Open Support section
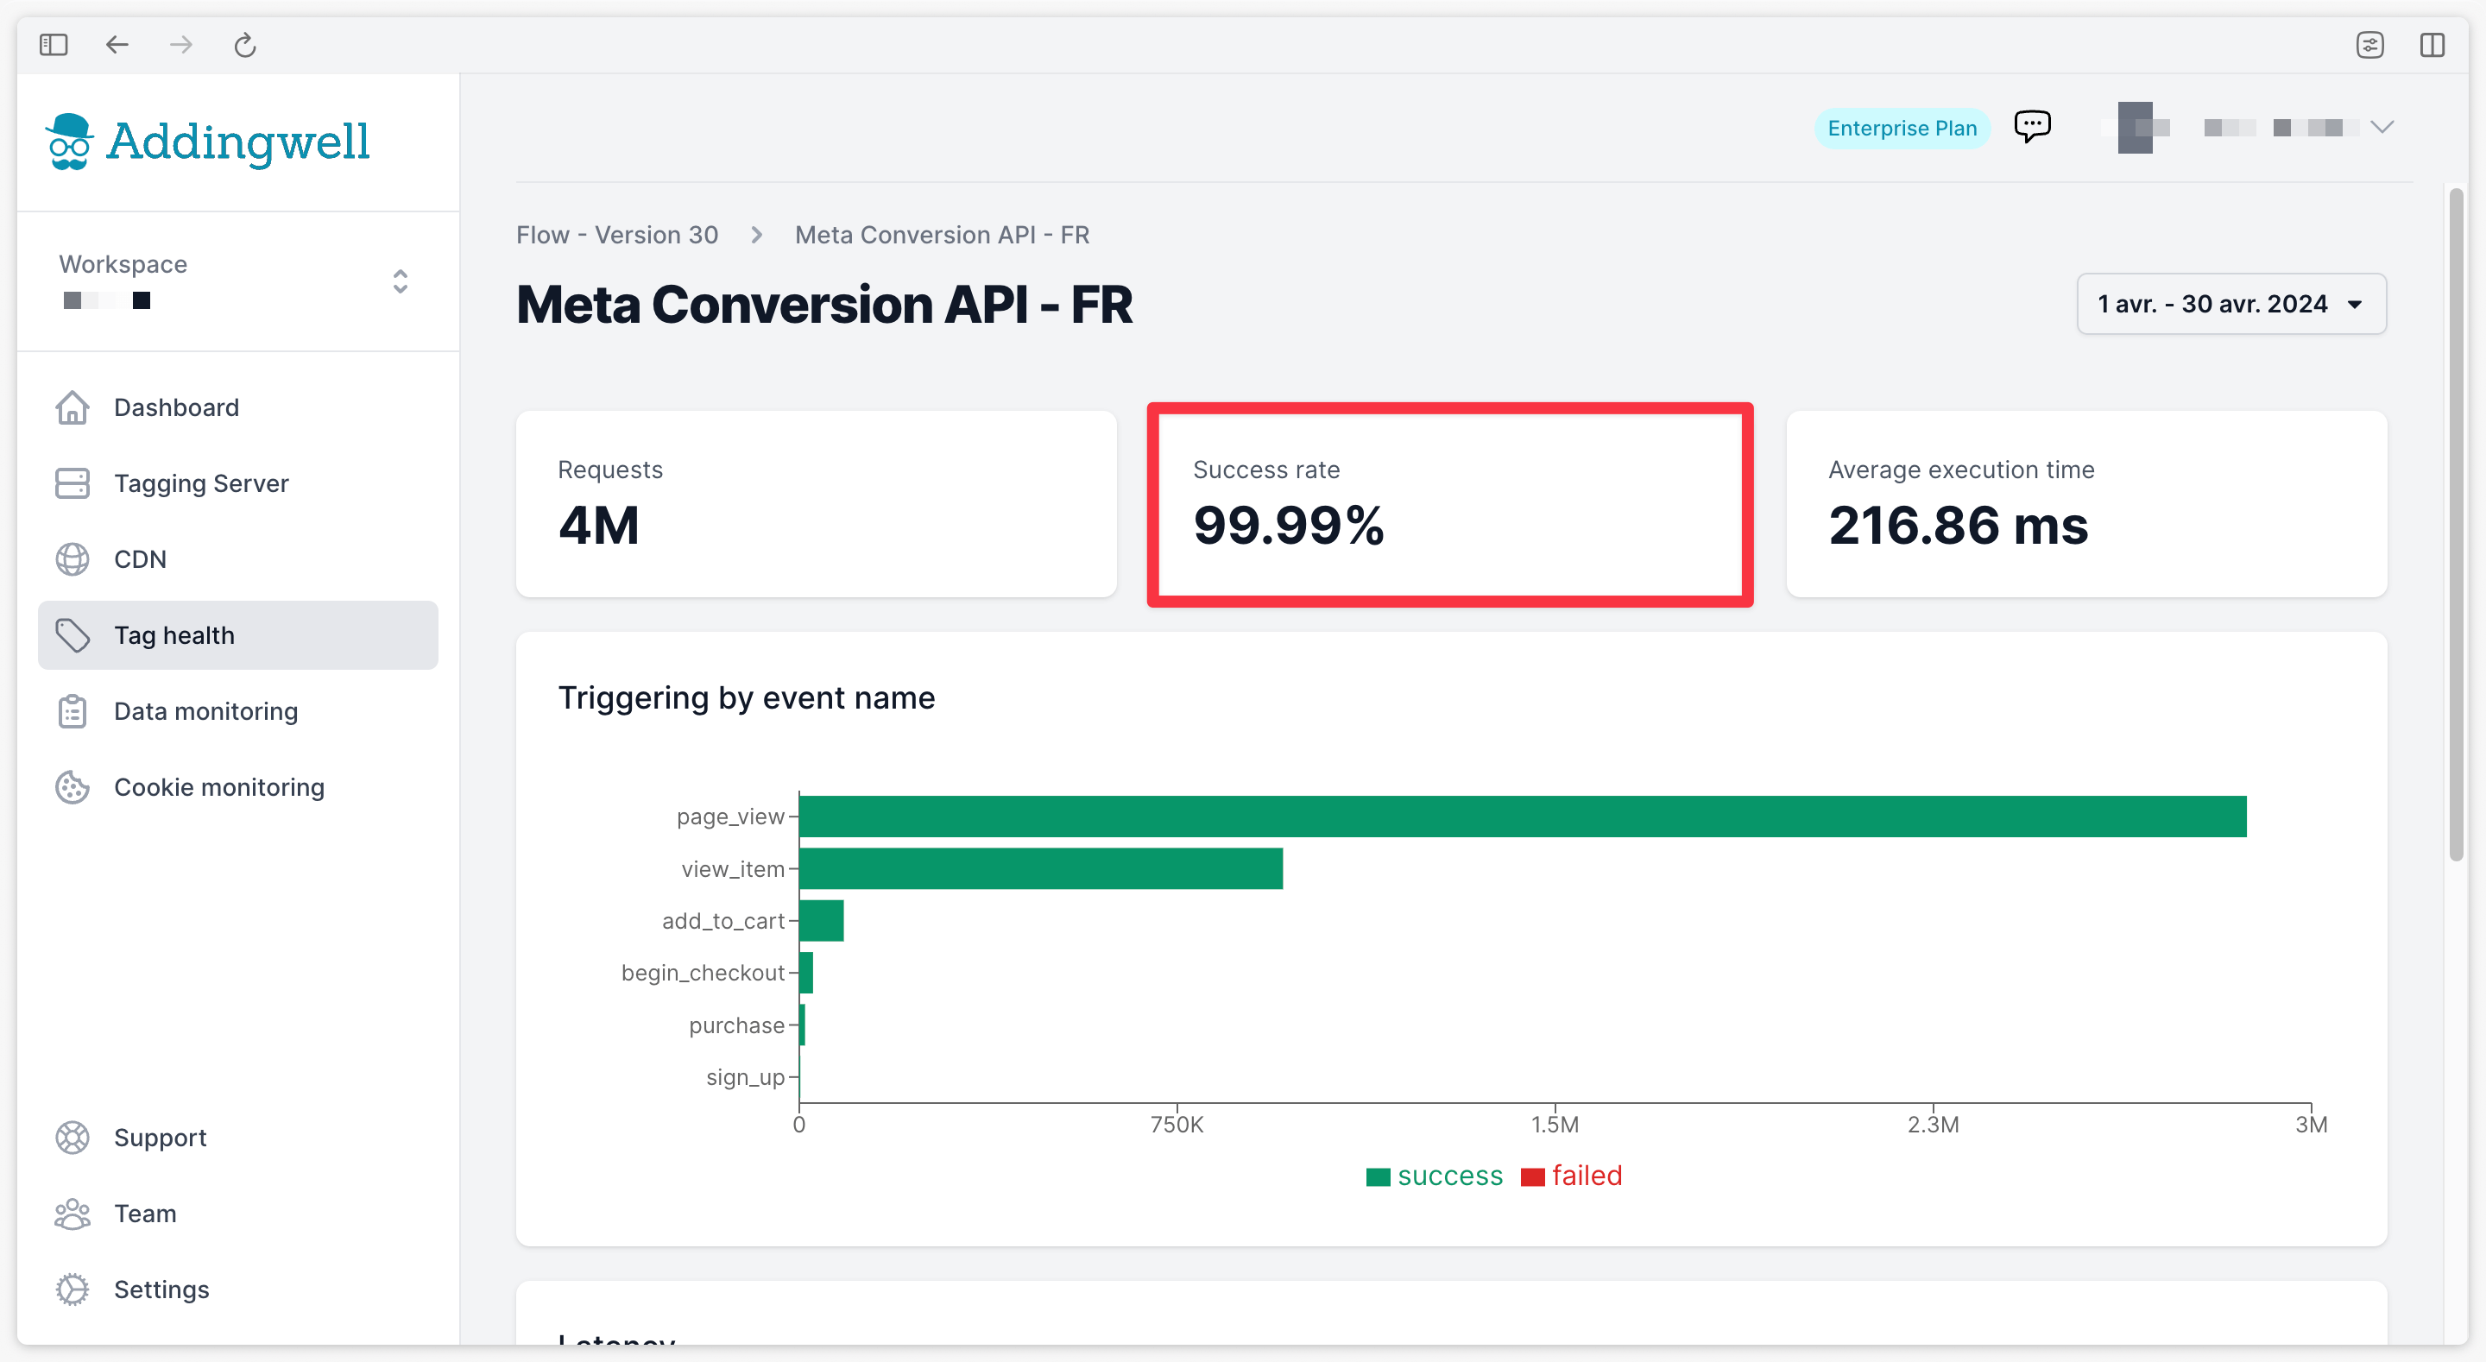Viewport: 2486px width, 1362px height. [x=158, y=1138]
